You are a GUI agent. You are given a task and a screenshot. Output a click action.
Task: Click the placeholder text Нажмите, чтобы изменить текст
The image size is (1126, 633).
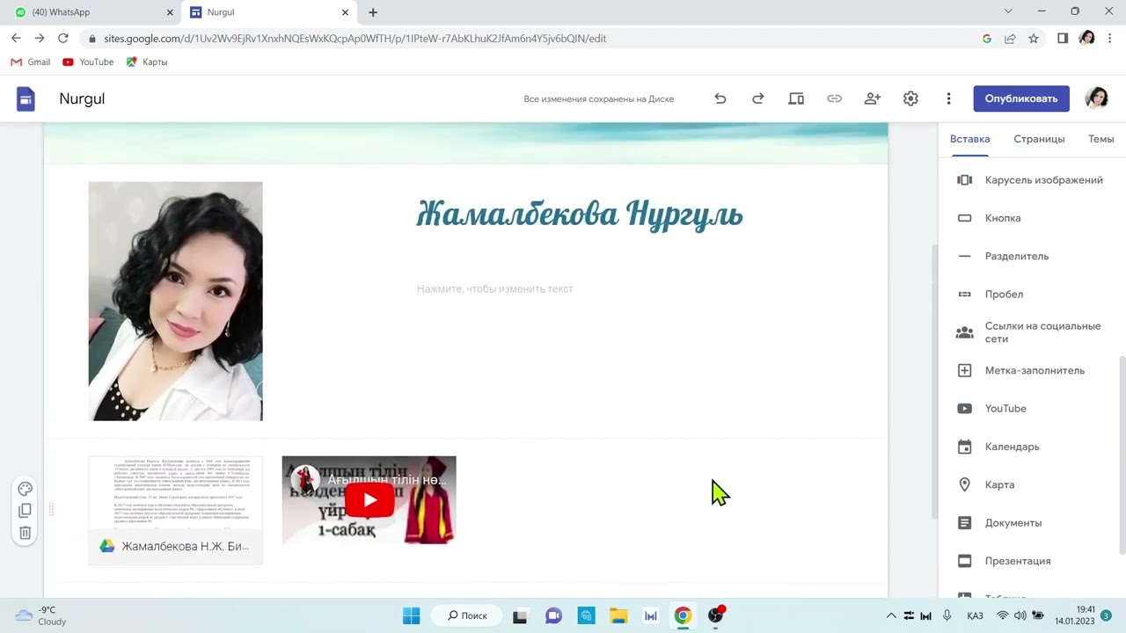494,288
